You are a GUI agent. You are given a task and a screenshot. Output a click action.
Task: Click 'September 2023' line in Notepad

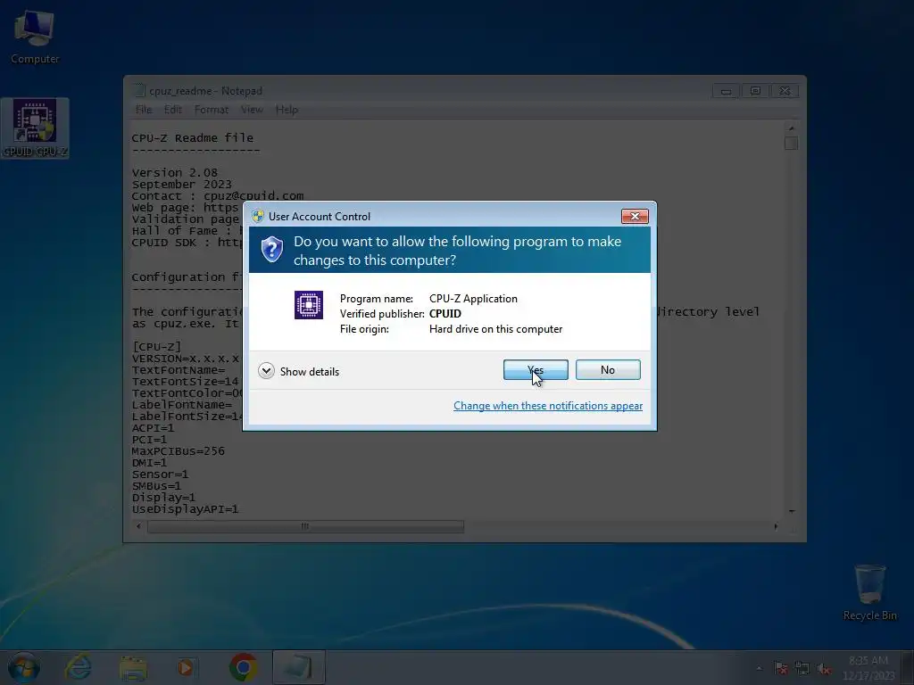click(x=181, y=184)
